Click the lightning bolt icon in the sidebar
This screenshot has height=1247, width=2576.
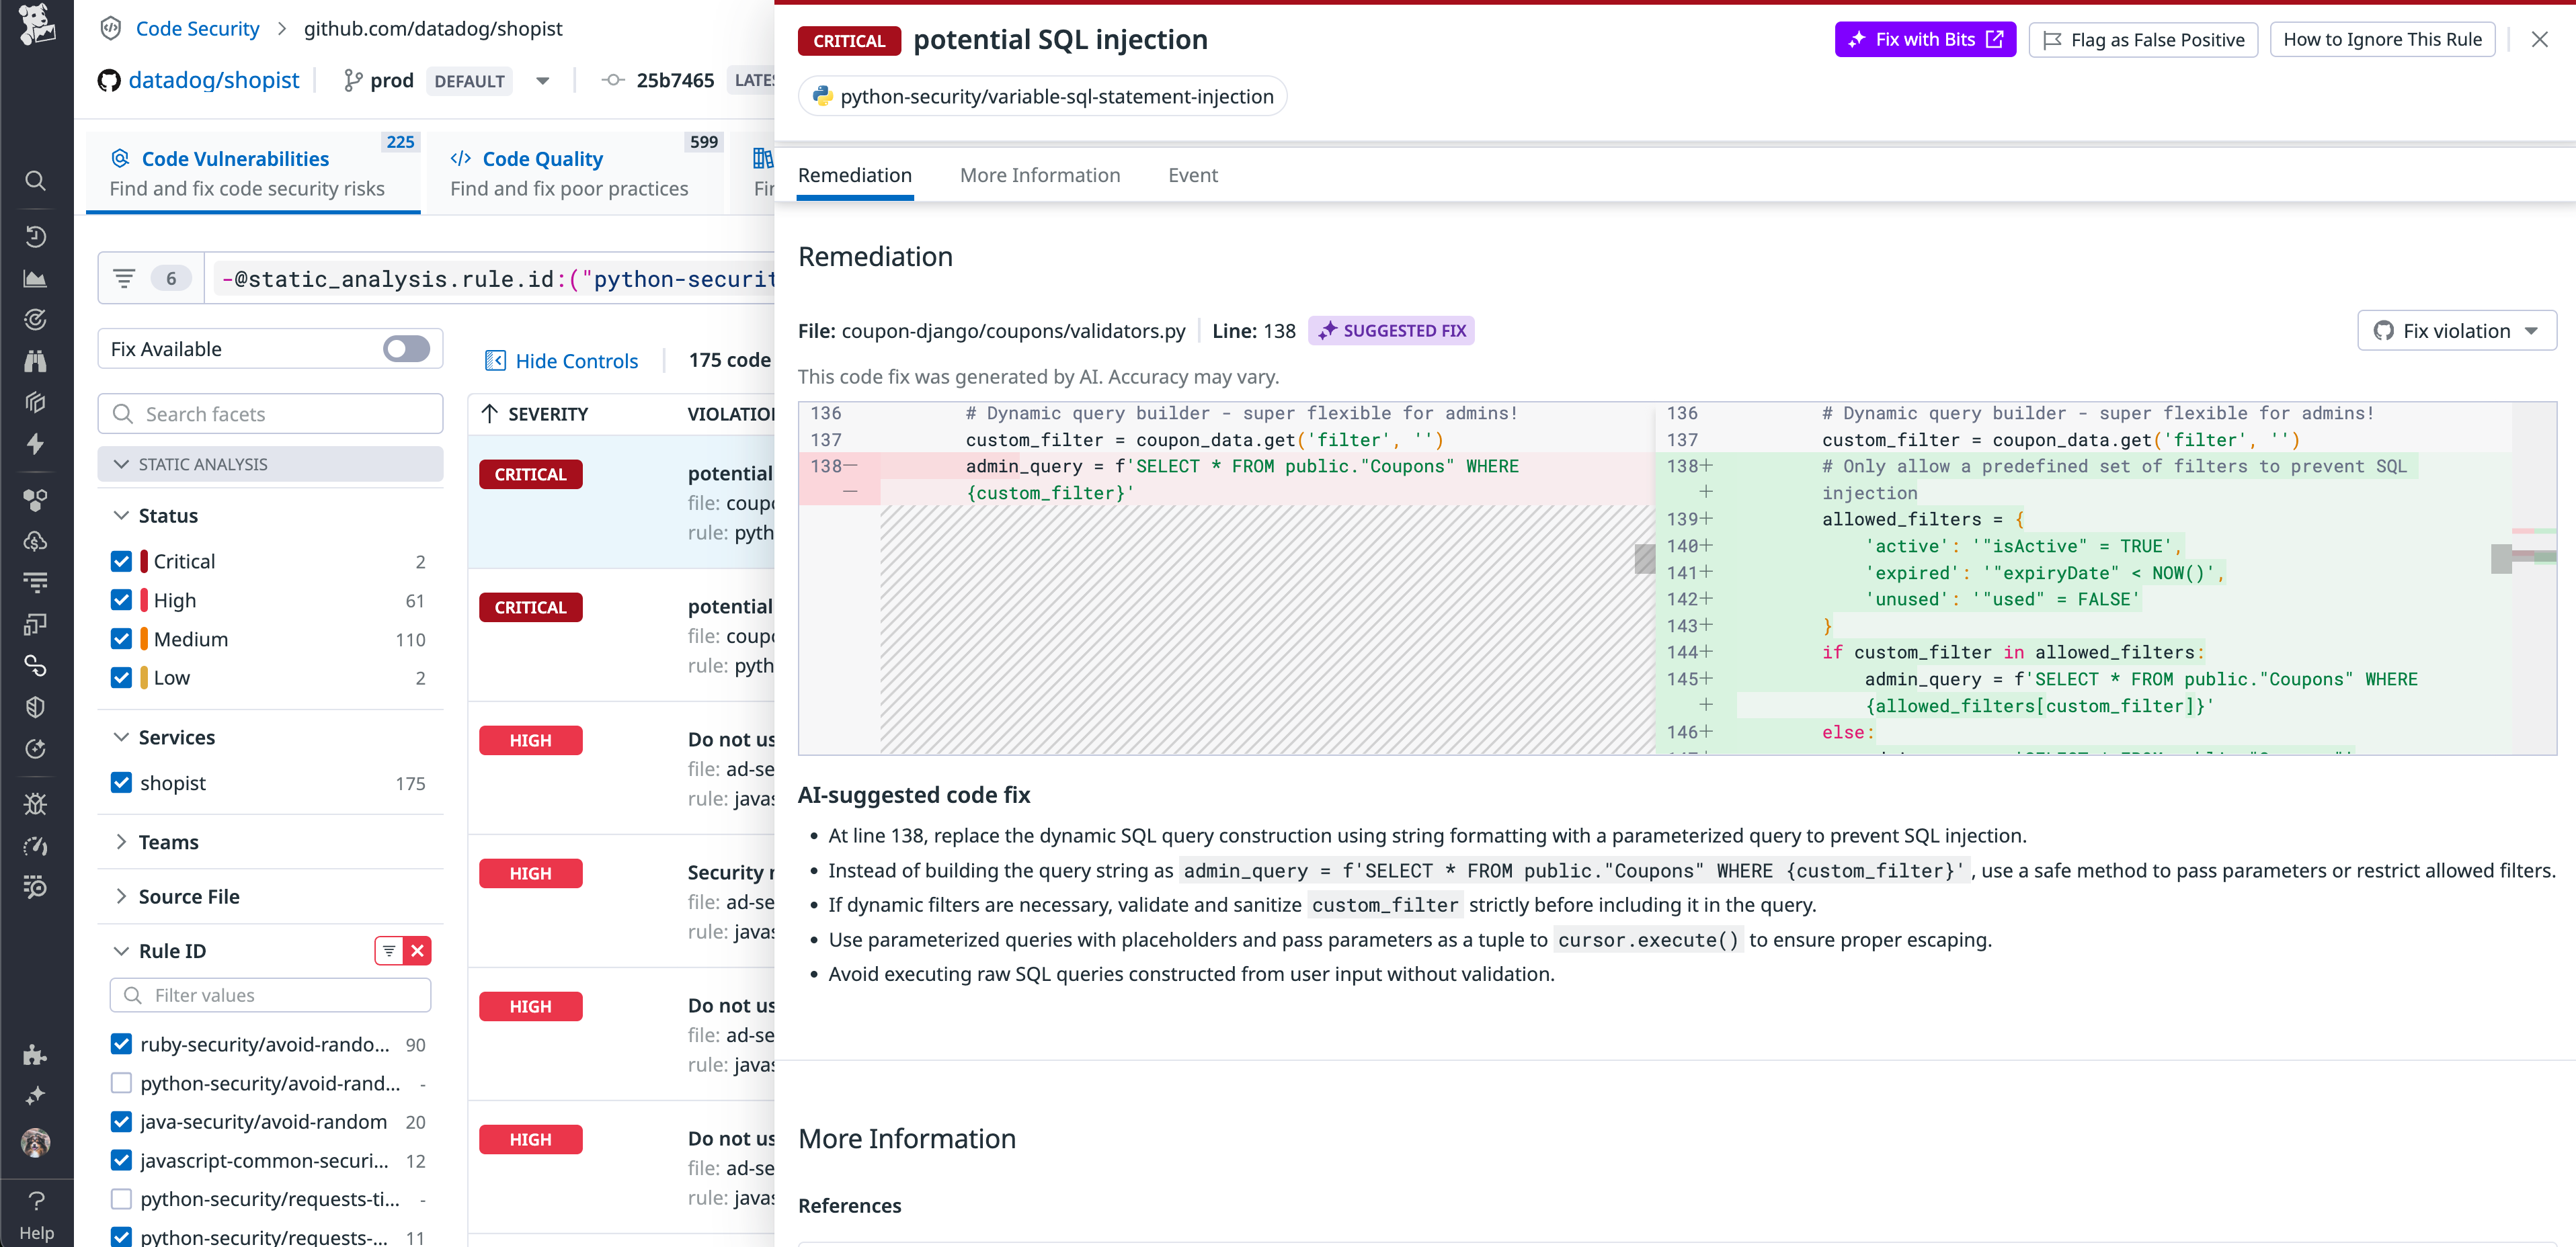(36, 443)
